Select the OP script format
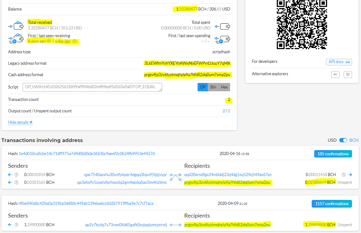This screenshot has width=361, height=233. pyautogui.click(x=203, y=87)
